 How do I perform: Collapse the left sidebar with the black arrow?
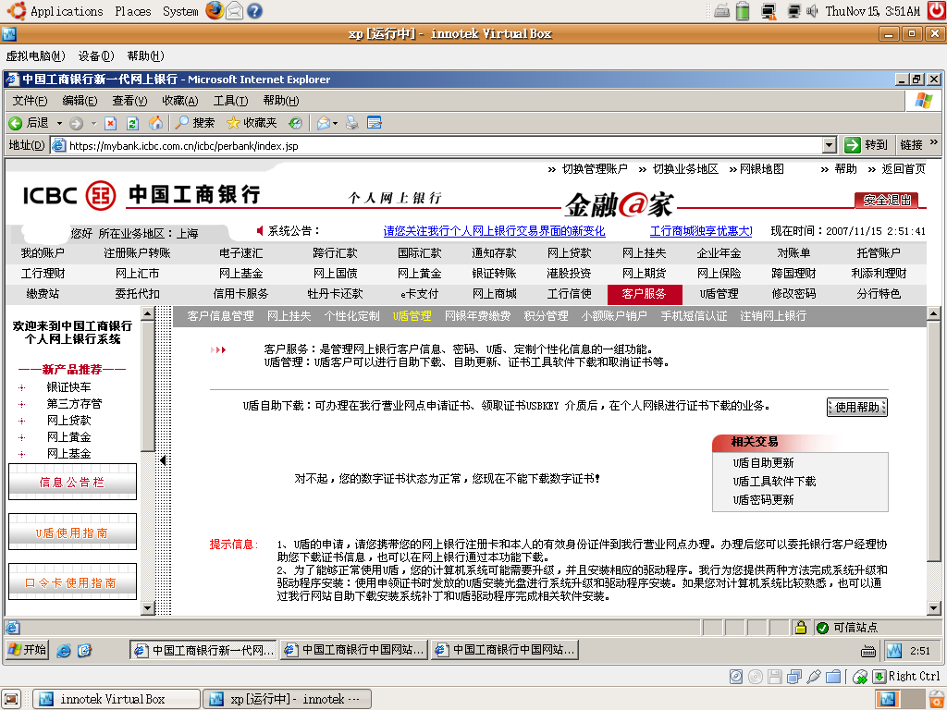pos(163,460)
